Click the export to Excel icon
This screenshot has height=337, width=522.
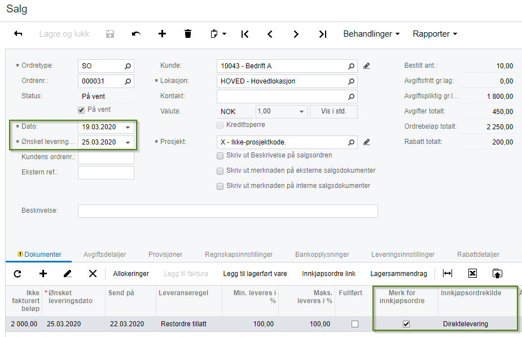(x=473, y=274)
